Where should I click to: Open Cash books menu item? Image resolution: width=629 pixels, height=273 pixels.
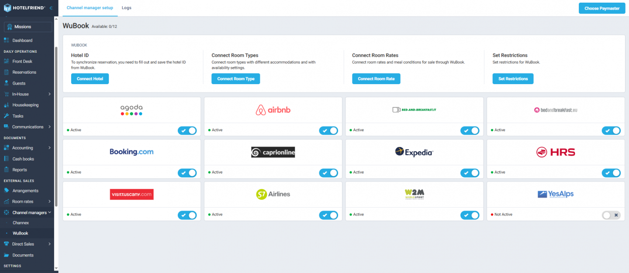[x=23, y=159]
